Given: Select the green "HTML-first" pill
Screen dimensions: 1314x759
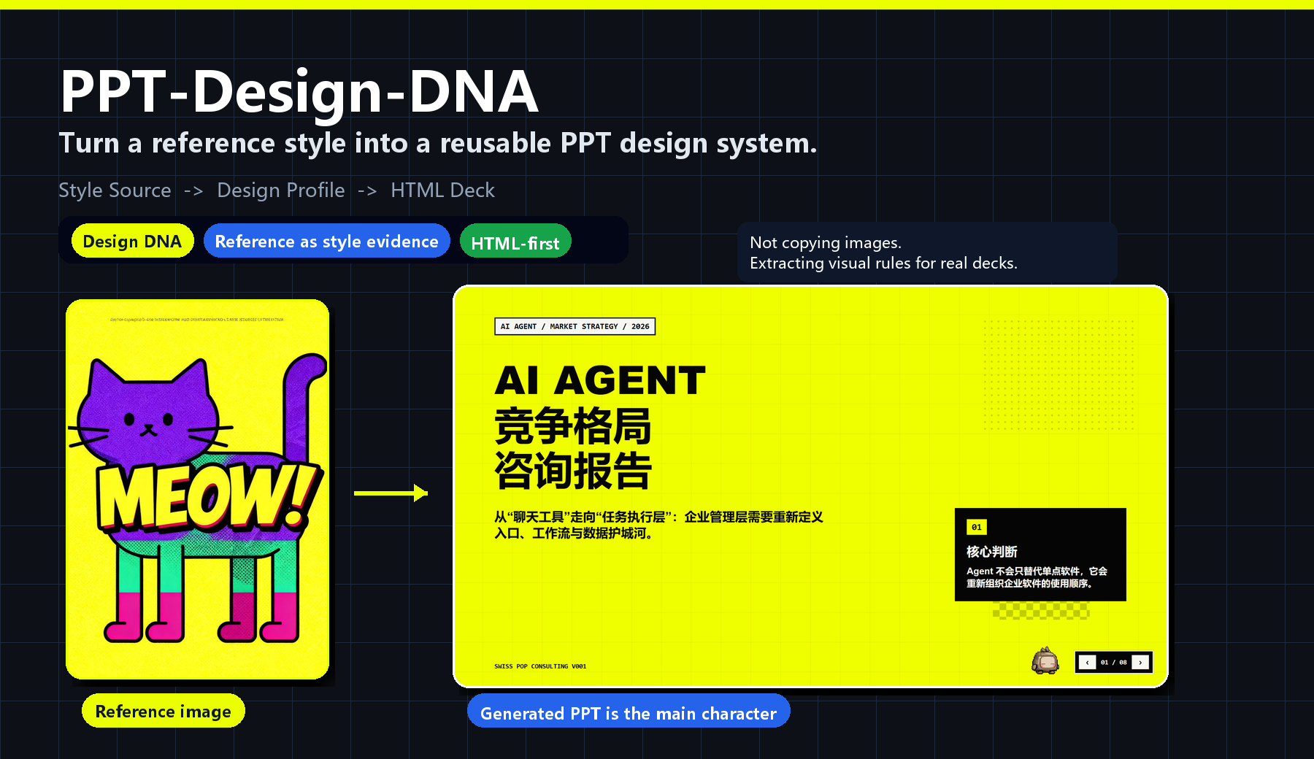Looking at the screenshot, I should click(515, 242).
